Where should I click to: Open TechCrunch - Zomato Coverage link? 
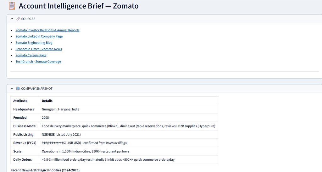pyautogui.click(x=38, y=62)
